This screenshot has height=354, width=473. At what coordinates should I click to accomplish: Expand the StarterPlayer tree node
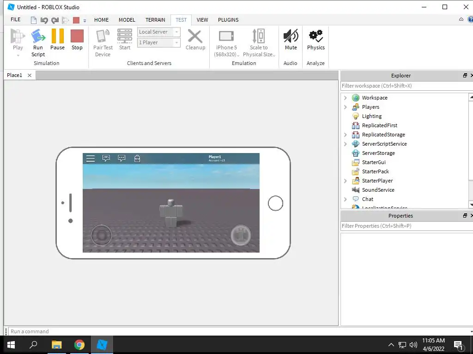[346, 181]
